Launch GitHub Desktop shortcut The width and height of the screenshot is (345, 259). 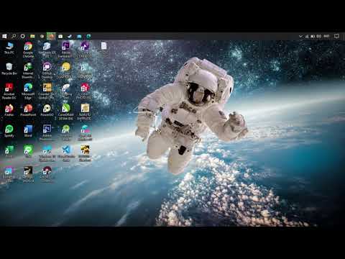[47, 71]
